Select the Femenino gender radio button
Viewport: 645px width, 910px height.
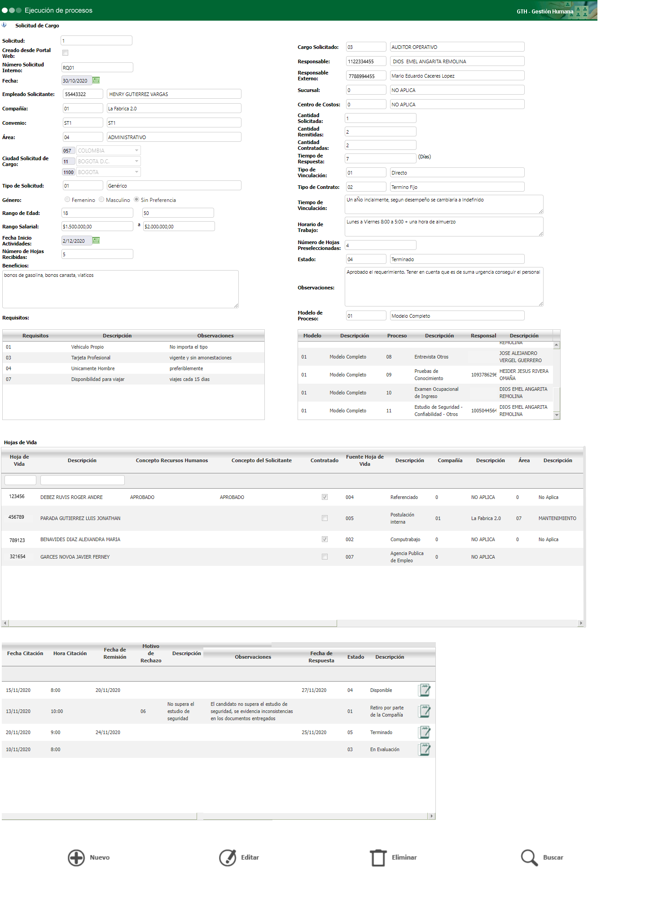(67, 200)
